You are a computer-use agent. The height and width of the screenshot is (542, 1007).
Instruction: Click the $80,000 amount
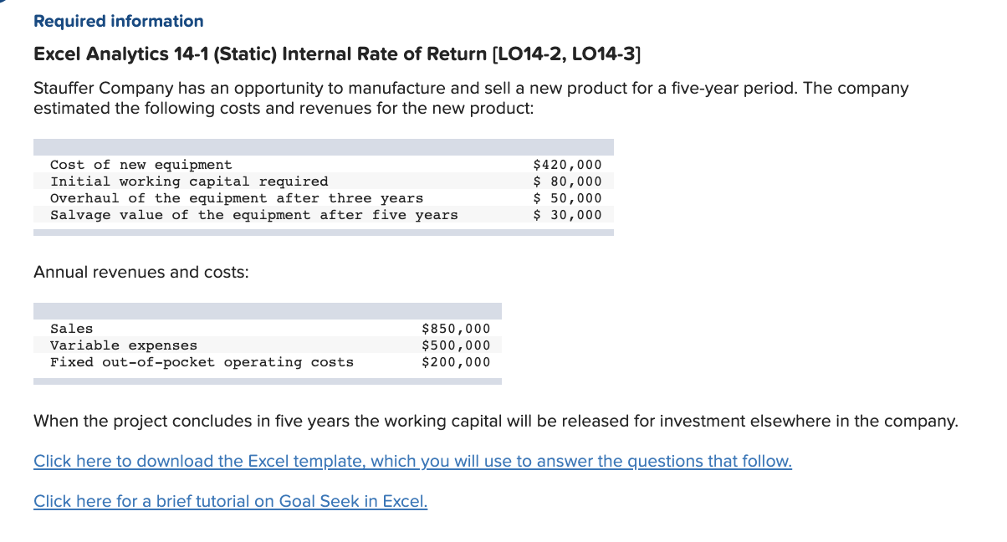(568, 181)
